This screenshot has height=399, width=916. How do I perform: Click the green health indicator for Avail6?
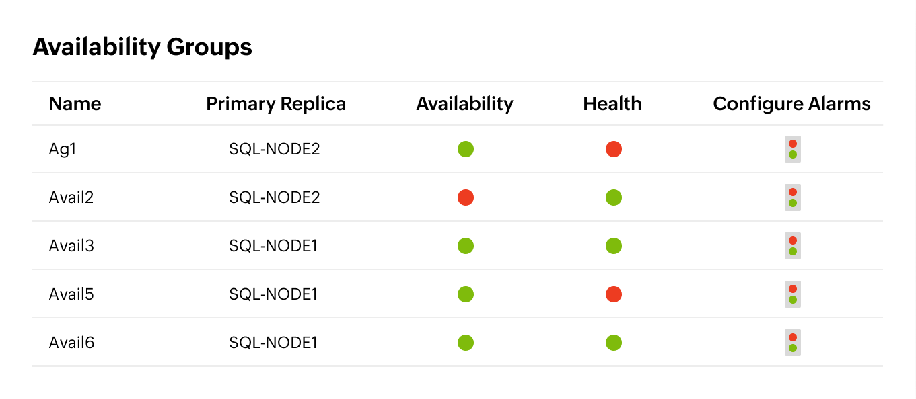click(x=613, y=343)
